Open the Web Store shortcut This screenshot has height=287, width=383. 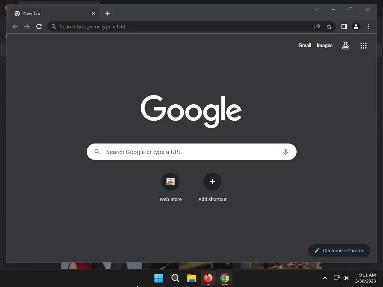click(171, 188)
